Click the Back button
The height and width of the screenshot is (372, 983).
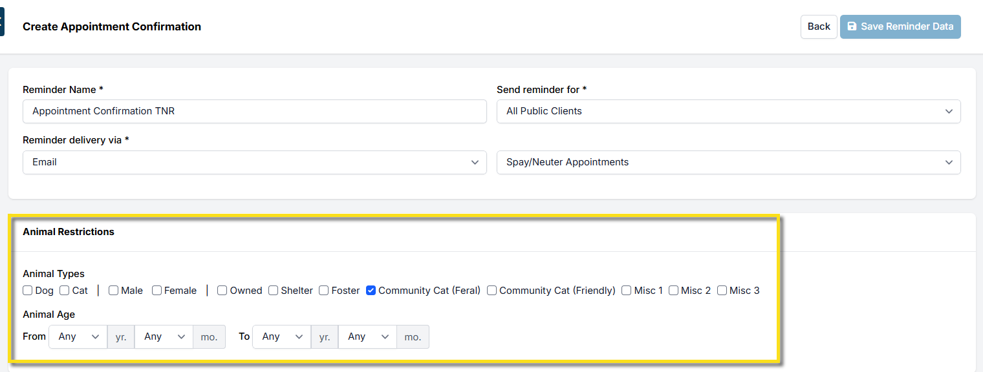coord(819,26)
